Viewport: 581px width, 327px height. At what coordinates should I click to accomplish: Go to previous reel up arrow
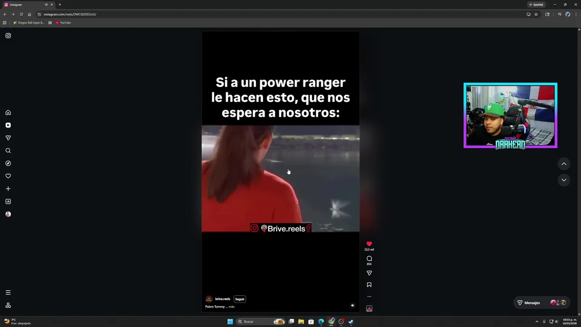click(x=564, y=164)
